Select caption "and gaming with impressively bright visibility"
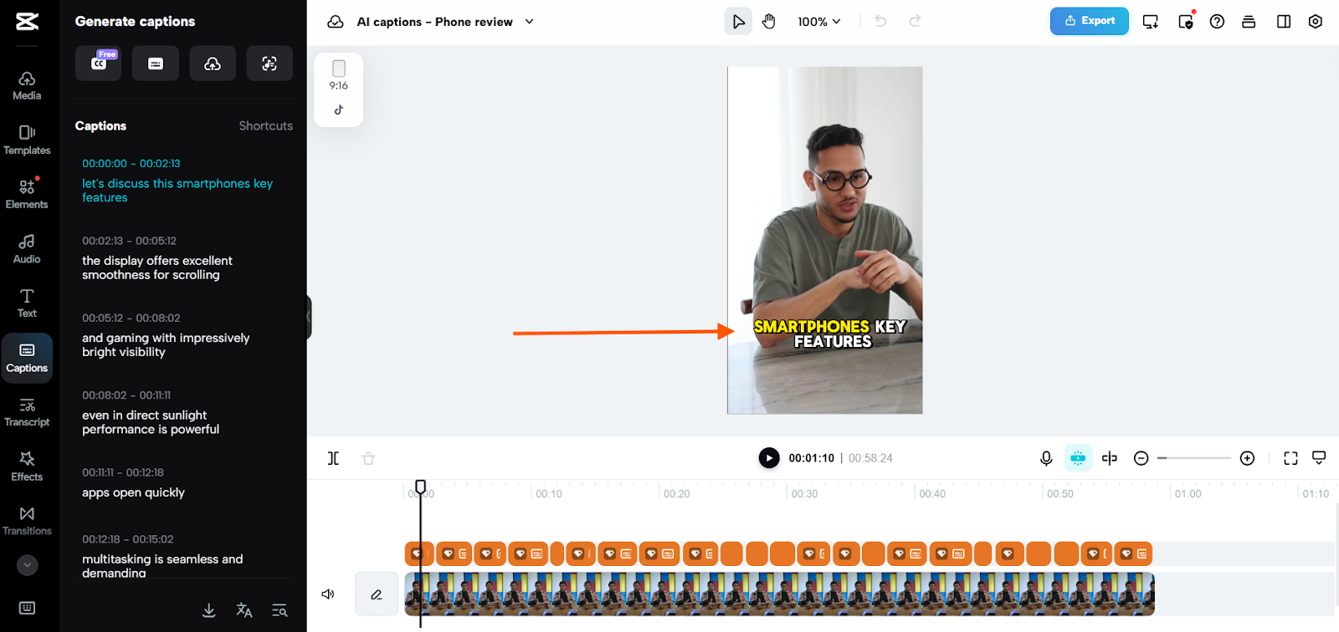Image resolution: width=1339 pixels, height=632 pixels. (166, 345)
